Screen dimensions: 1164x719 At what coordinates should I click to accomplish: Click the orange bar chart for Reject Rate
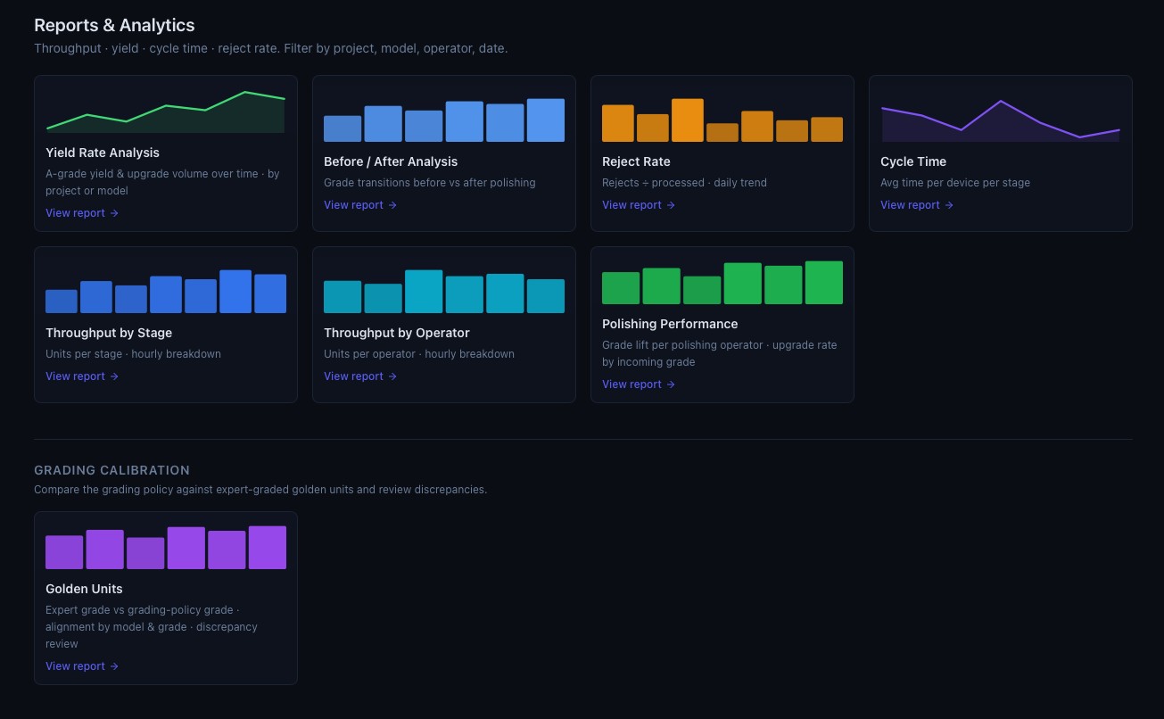(722, 120)
